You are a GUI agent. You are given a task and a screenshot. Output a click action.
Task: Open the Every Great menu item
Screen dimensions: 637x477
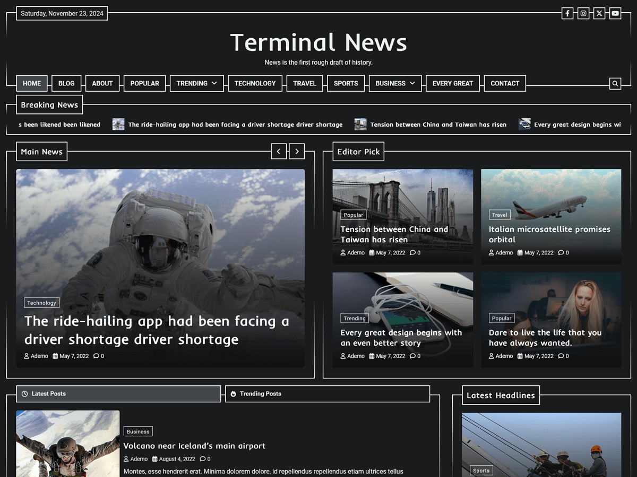(453, 83)
